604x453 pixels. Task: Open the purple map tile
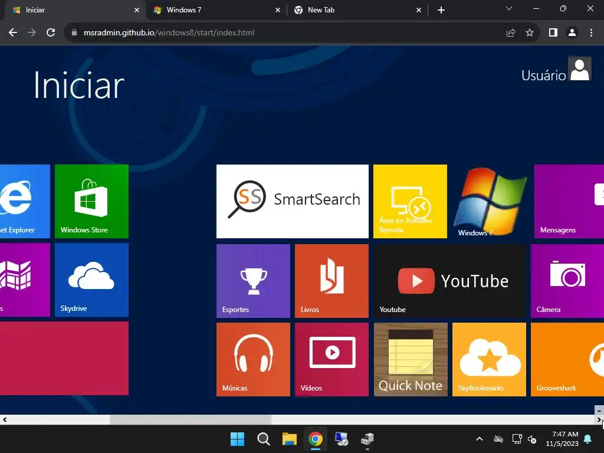(x=25, y=280)
